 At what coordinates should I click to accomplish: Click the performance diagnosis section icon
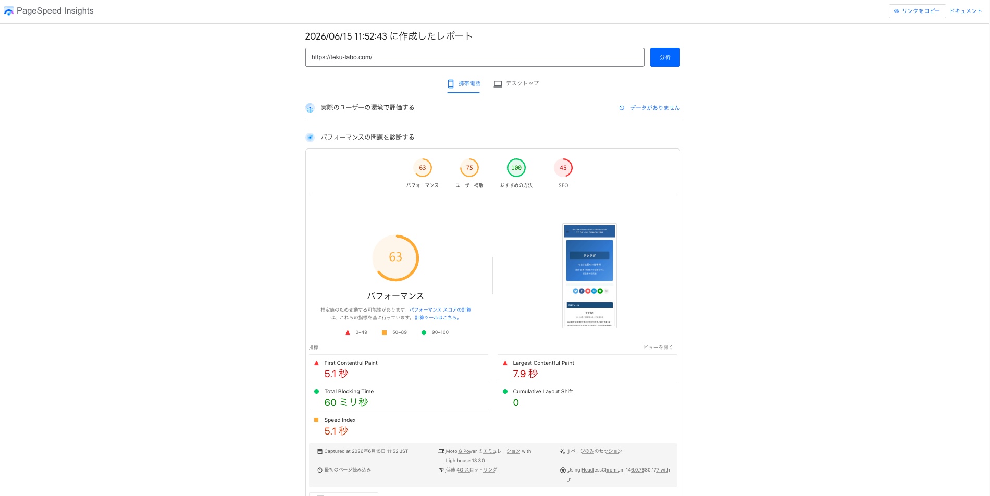click(x=310, y=138)
